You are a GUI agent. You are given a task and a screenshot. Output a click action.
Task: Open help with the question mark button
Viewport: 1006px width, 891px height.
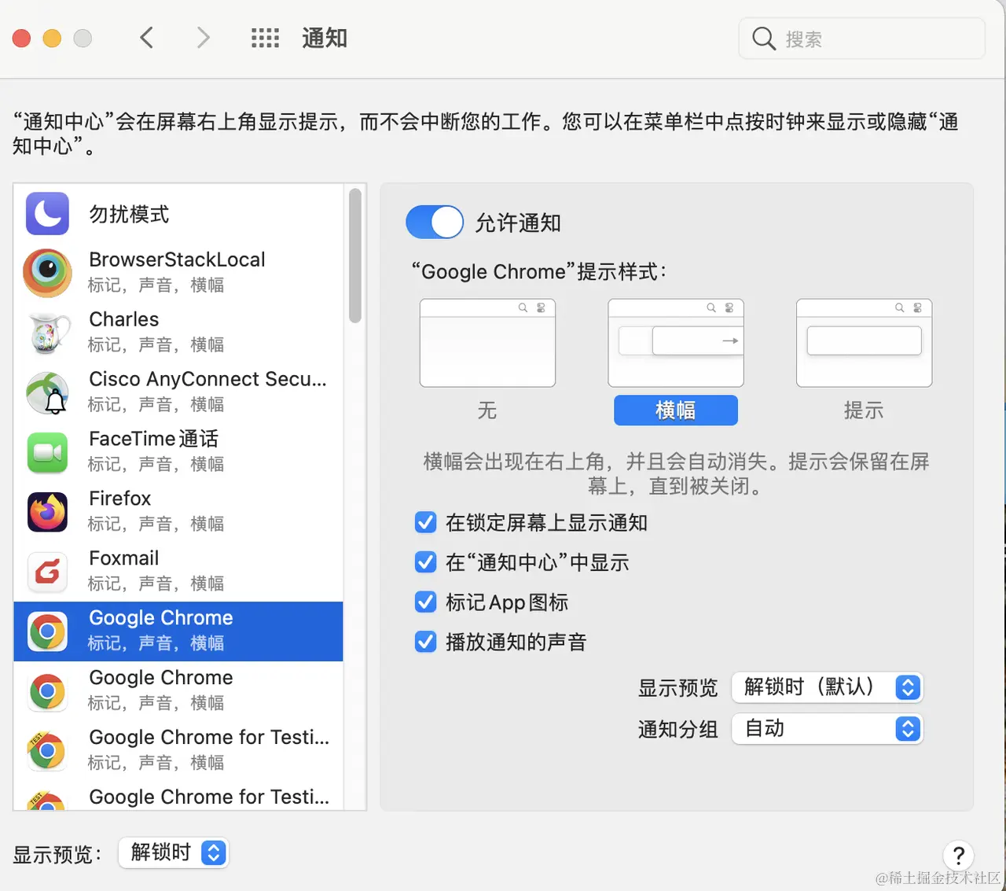(x=958, y=855)
